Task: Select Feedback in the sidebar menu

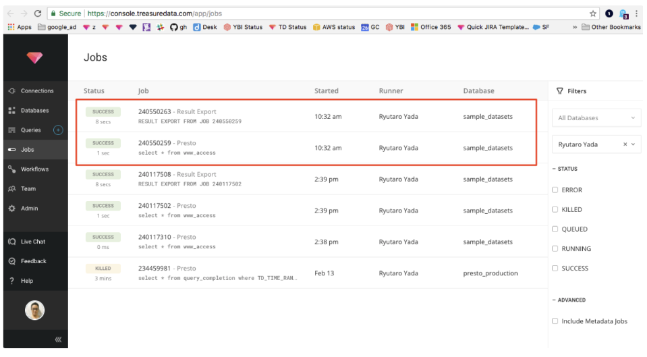Action: 33,261
